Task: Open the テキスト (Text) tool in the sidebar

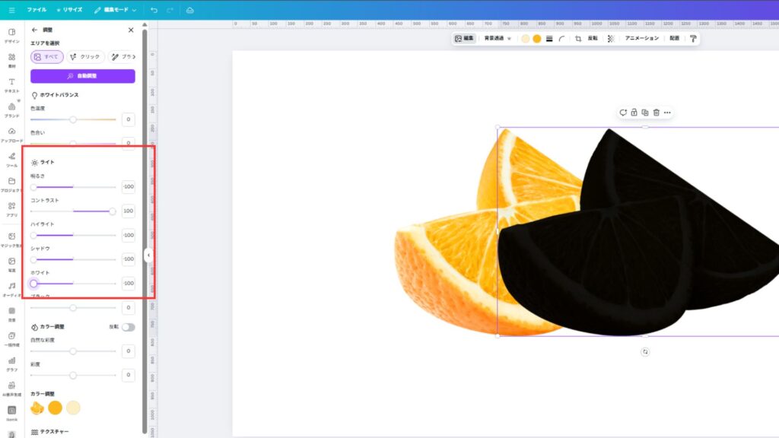Action: click(11, 84)
